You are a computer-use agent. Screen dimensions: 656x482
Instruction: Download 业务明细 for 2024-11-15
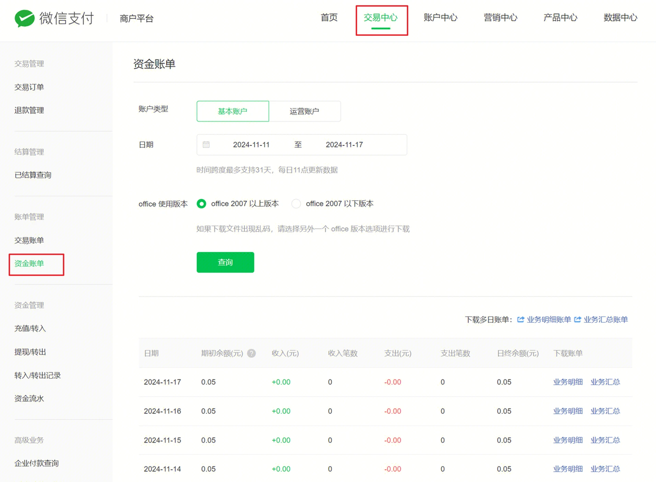568,440
